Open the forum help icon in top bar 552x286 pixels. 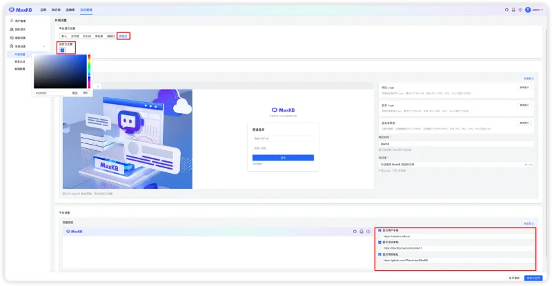520,10
